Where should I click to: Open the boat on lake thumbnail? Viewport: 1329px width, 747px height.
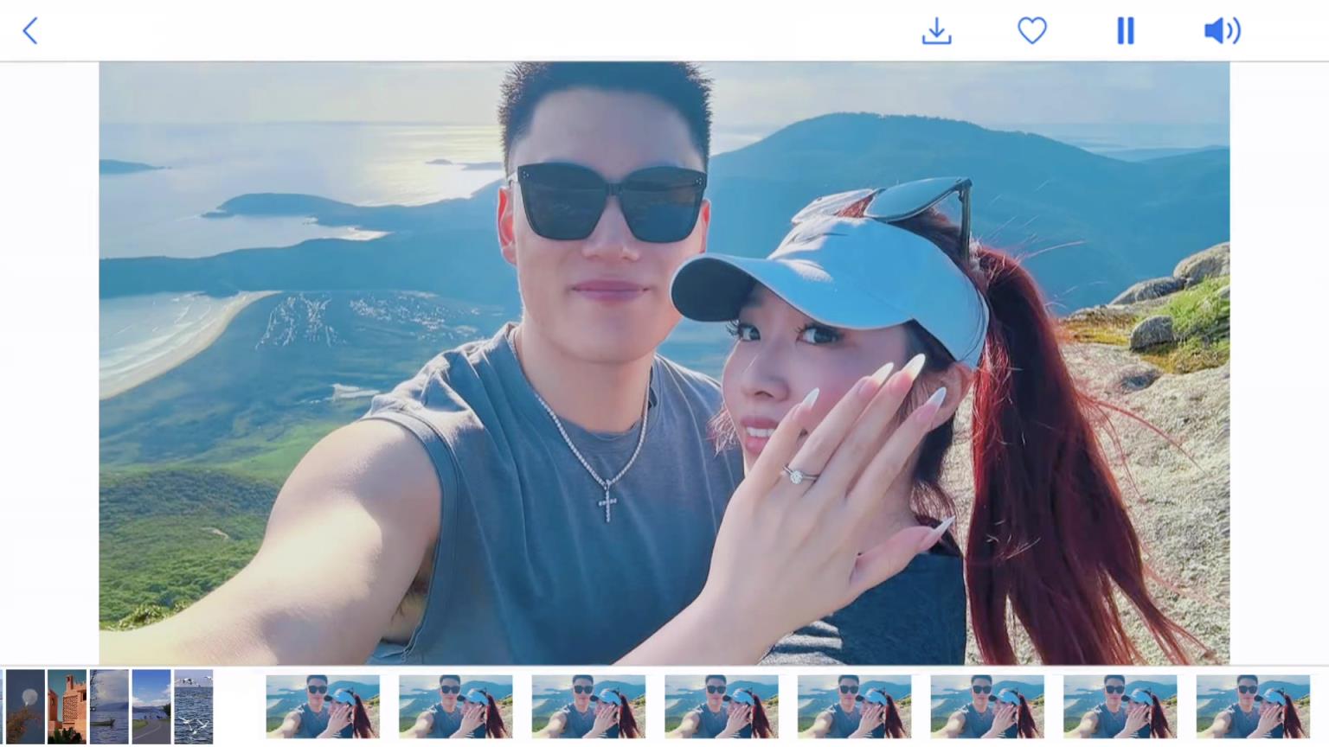[x=109, y=706]
